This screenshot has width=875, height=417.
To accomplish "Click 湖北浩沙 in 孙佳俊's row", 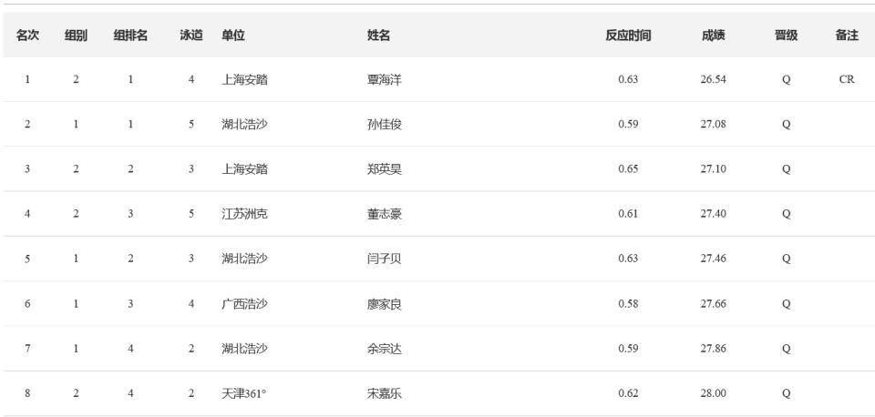I will coord(244,125).
